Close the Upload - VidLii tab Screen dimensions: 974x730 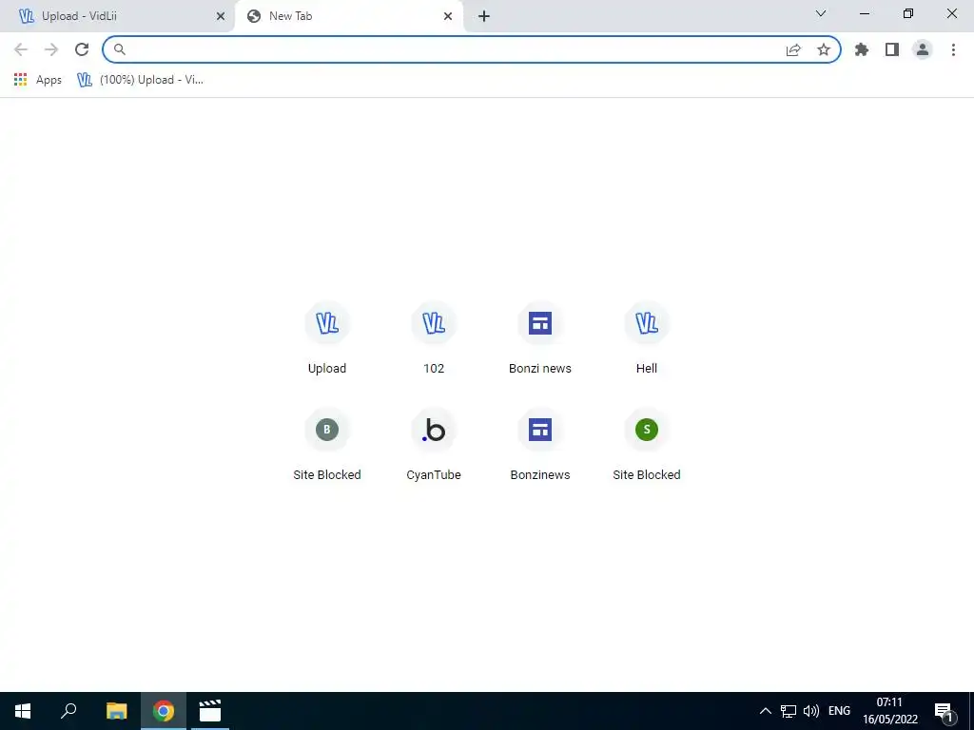click(221, 16)
